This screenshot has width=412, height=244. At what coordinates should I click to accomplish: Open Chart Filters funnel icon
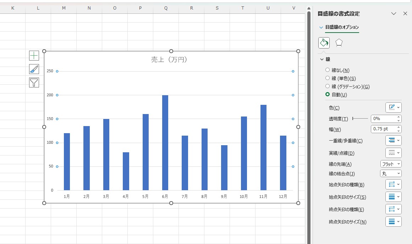point(34,83)
